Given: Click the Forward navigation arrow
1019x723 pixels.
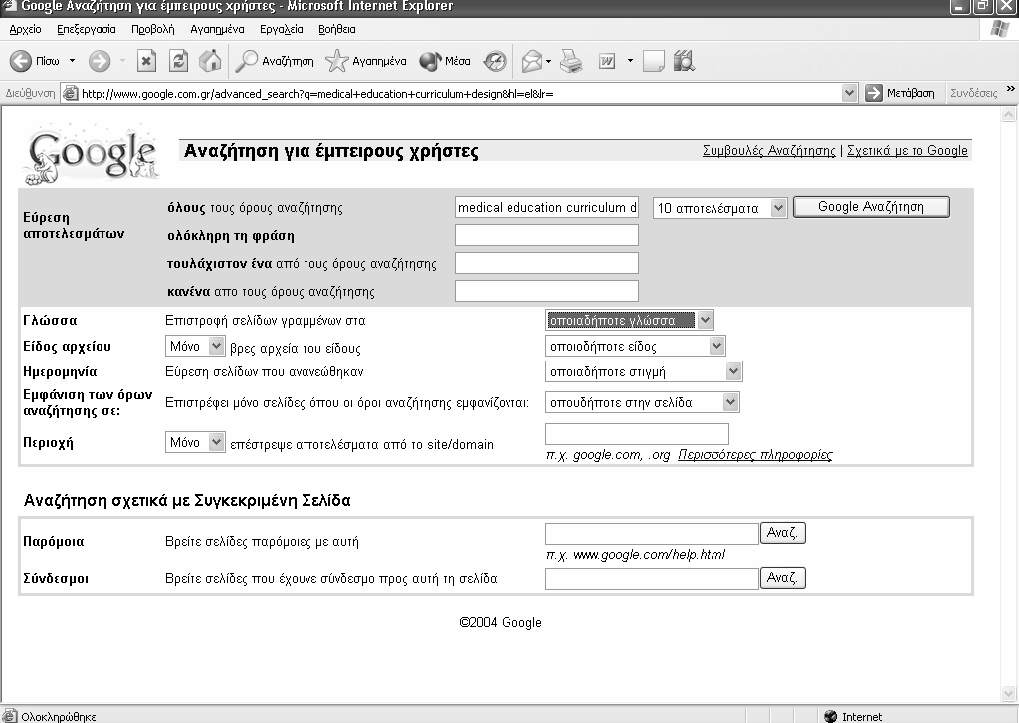Looking at the screenshot, I should click(x=99, y=61).
